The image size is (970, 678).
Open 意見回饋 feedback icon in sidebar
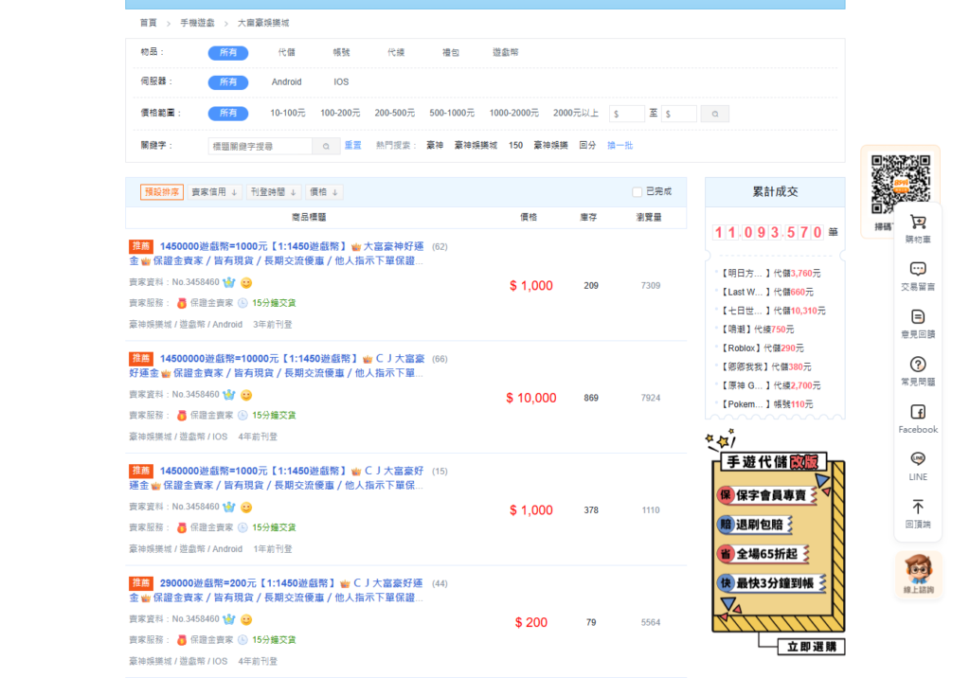[x=917, y=317]
